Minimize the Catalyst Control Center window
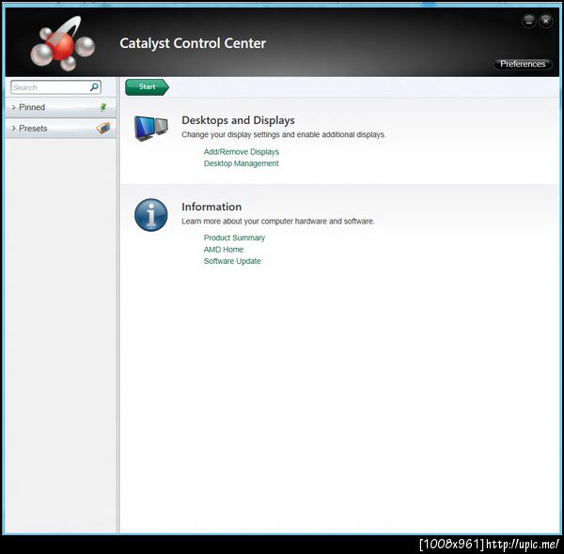The height and width of the screenshot is (554, 564). pyautogui.click(x=528, y=21)
